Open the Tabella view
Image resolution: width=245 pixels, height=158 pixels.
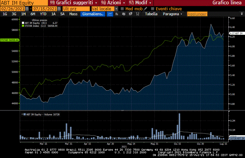[x=151, y=14]
